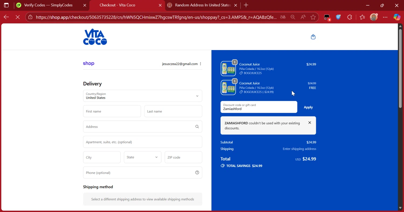The height and width of the screenshot is (212, 404).
Task: Switch to Random Address In United States tab
Action: click(x=203, y=5)
